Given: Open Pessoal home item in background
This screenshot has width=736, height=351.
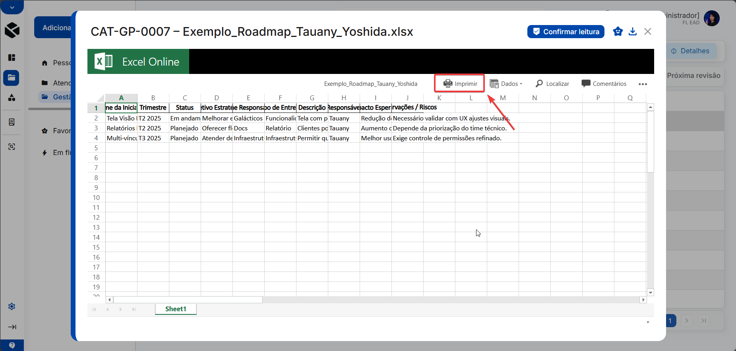Looking at the screenshot, I should (56, 63).
